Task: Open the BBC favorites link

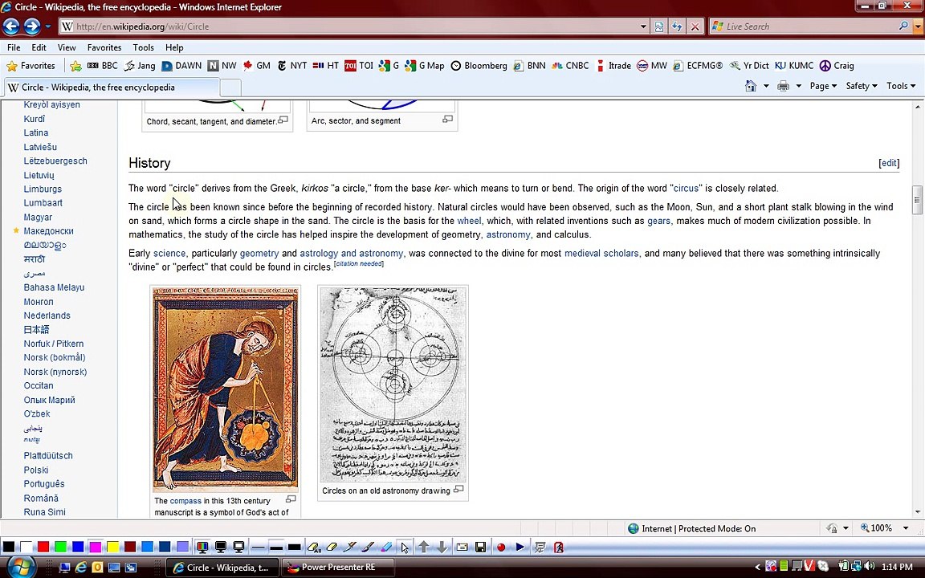Action: pyautogui.click(x=103, y=66)
